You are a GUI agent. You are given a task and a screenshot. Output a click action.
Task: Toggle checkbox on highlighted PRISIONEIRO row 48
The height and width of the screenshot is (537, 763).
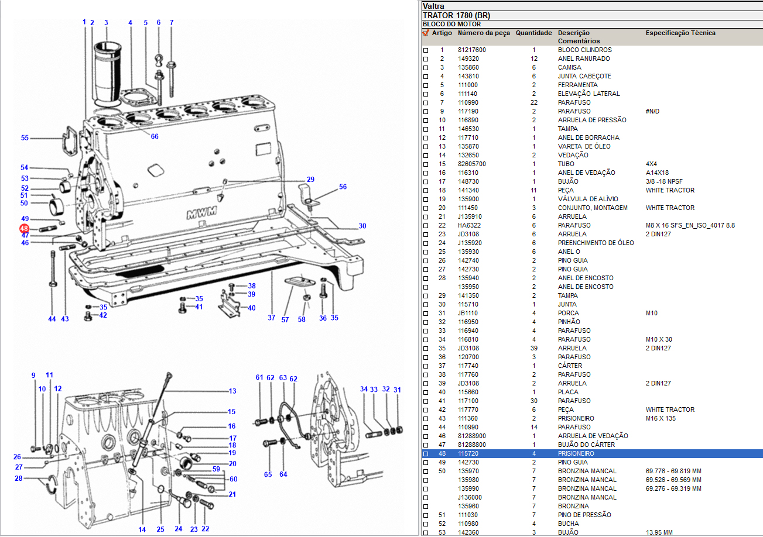pos(426,454)
